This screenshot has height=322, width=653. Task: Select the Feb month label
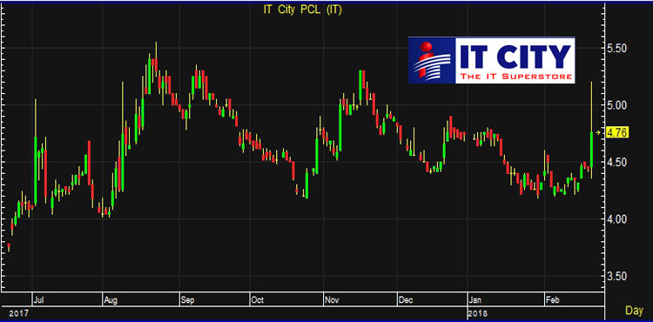[x=552, y=299]
